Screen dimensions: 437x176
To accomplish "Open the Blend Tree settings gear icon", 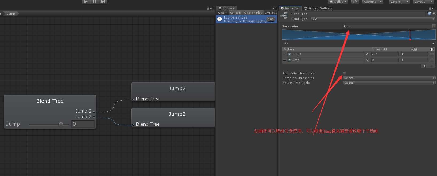I will click(434, 14).
